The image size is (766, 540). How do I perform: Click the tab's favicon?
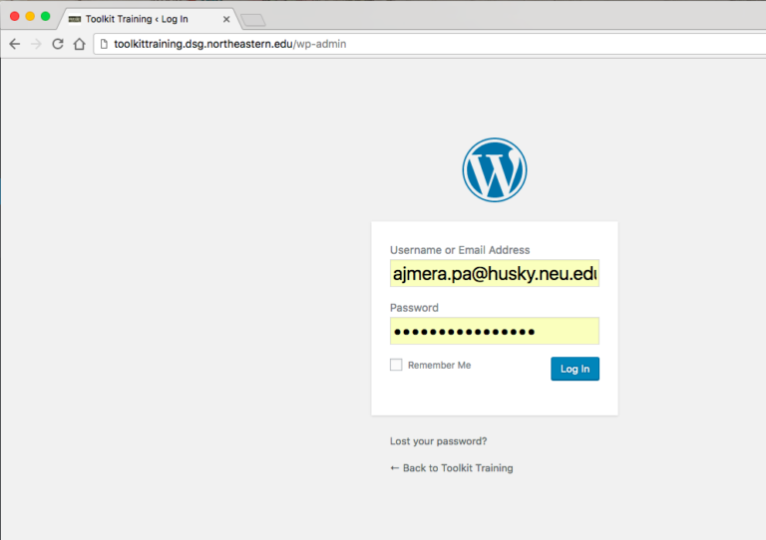[75, 19]
